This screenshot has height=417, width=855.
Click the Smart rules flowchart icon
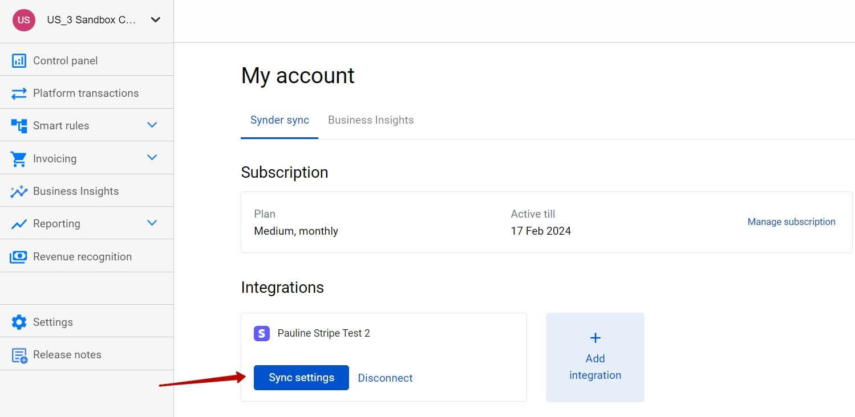(x=19, y=125)
